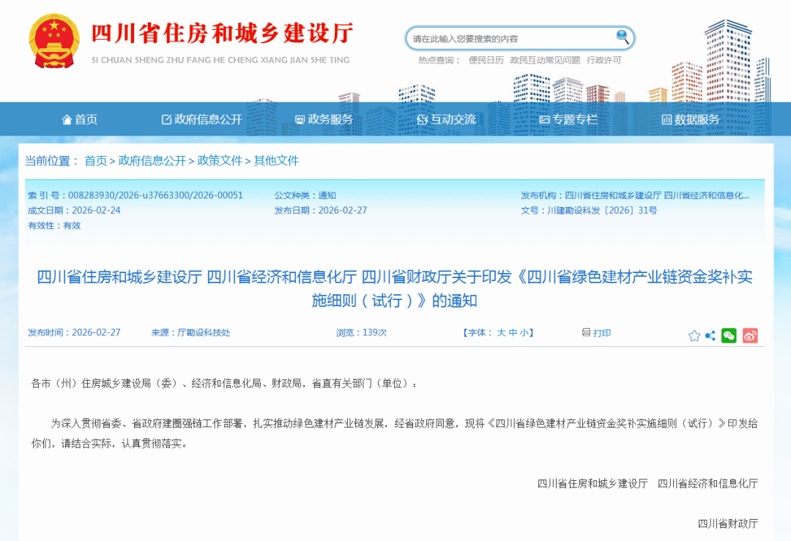The image size is (791, 541).
Task: Go to 政策文件 in breadcrumb
Action: coord(220,160)
